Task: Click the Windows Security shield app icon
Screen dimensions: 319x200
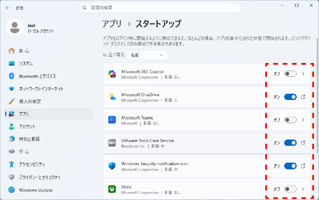Action: click(112, 166)
